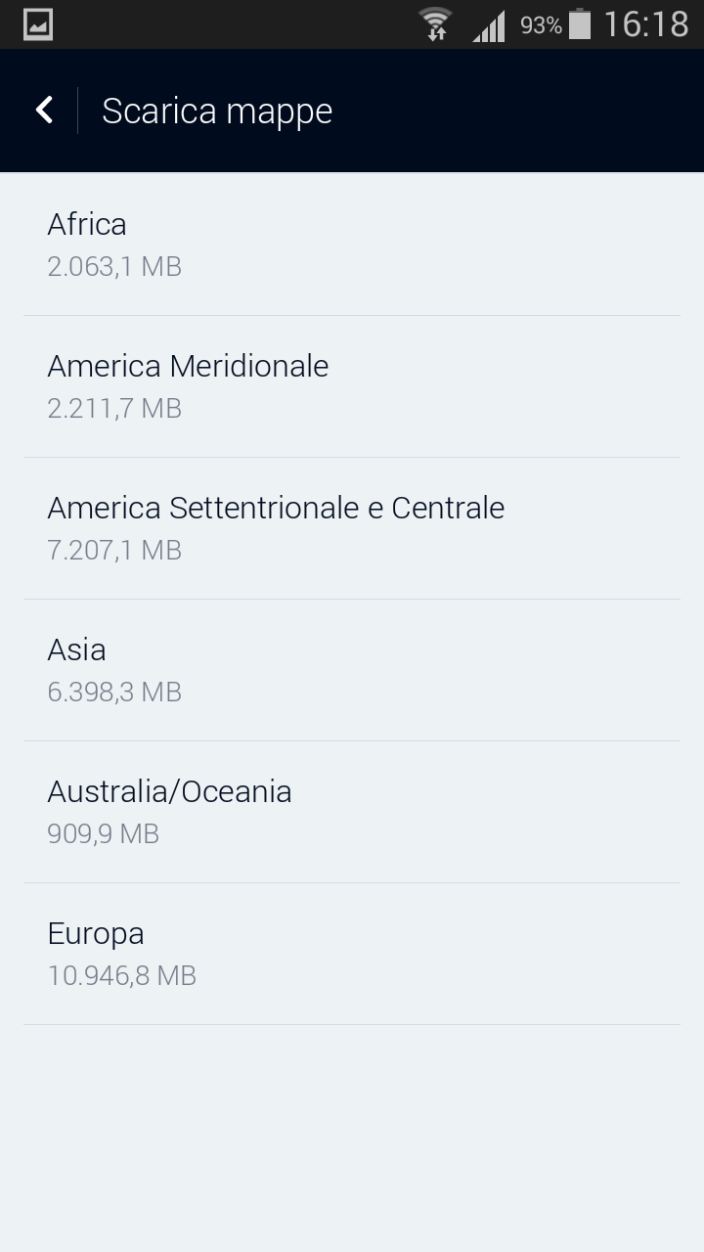Tap the 2.063,1 MB size label
This screenshot has width=704, height=1252.
[114, 266]
